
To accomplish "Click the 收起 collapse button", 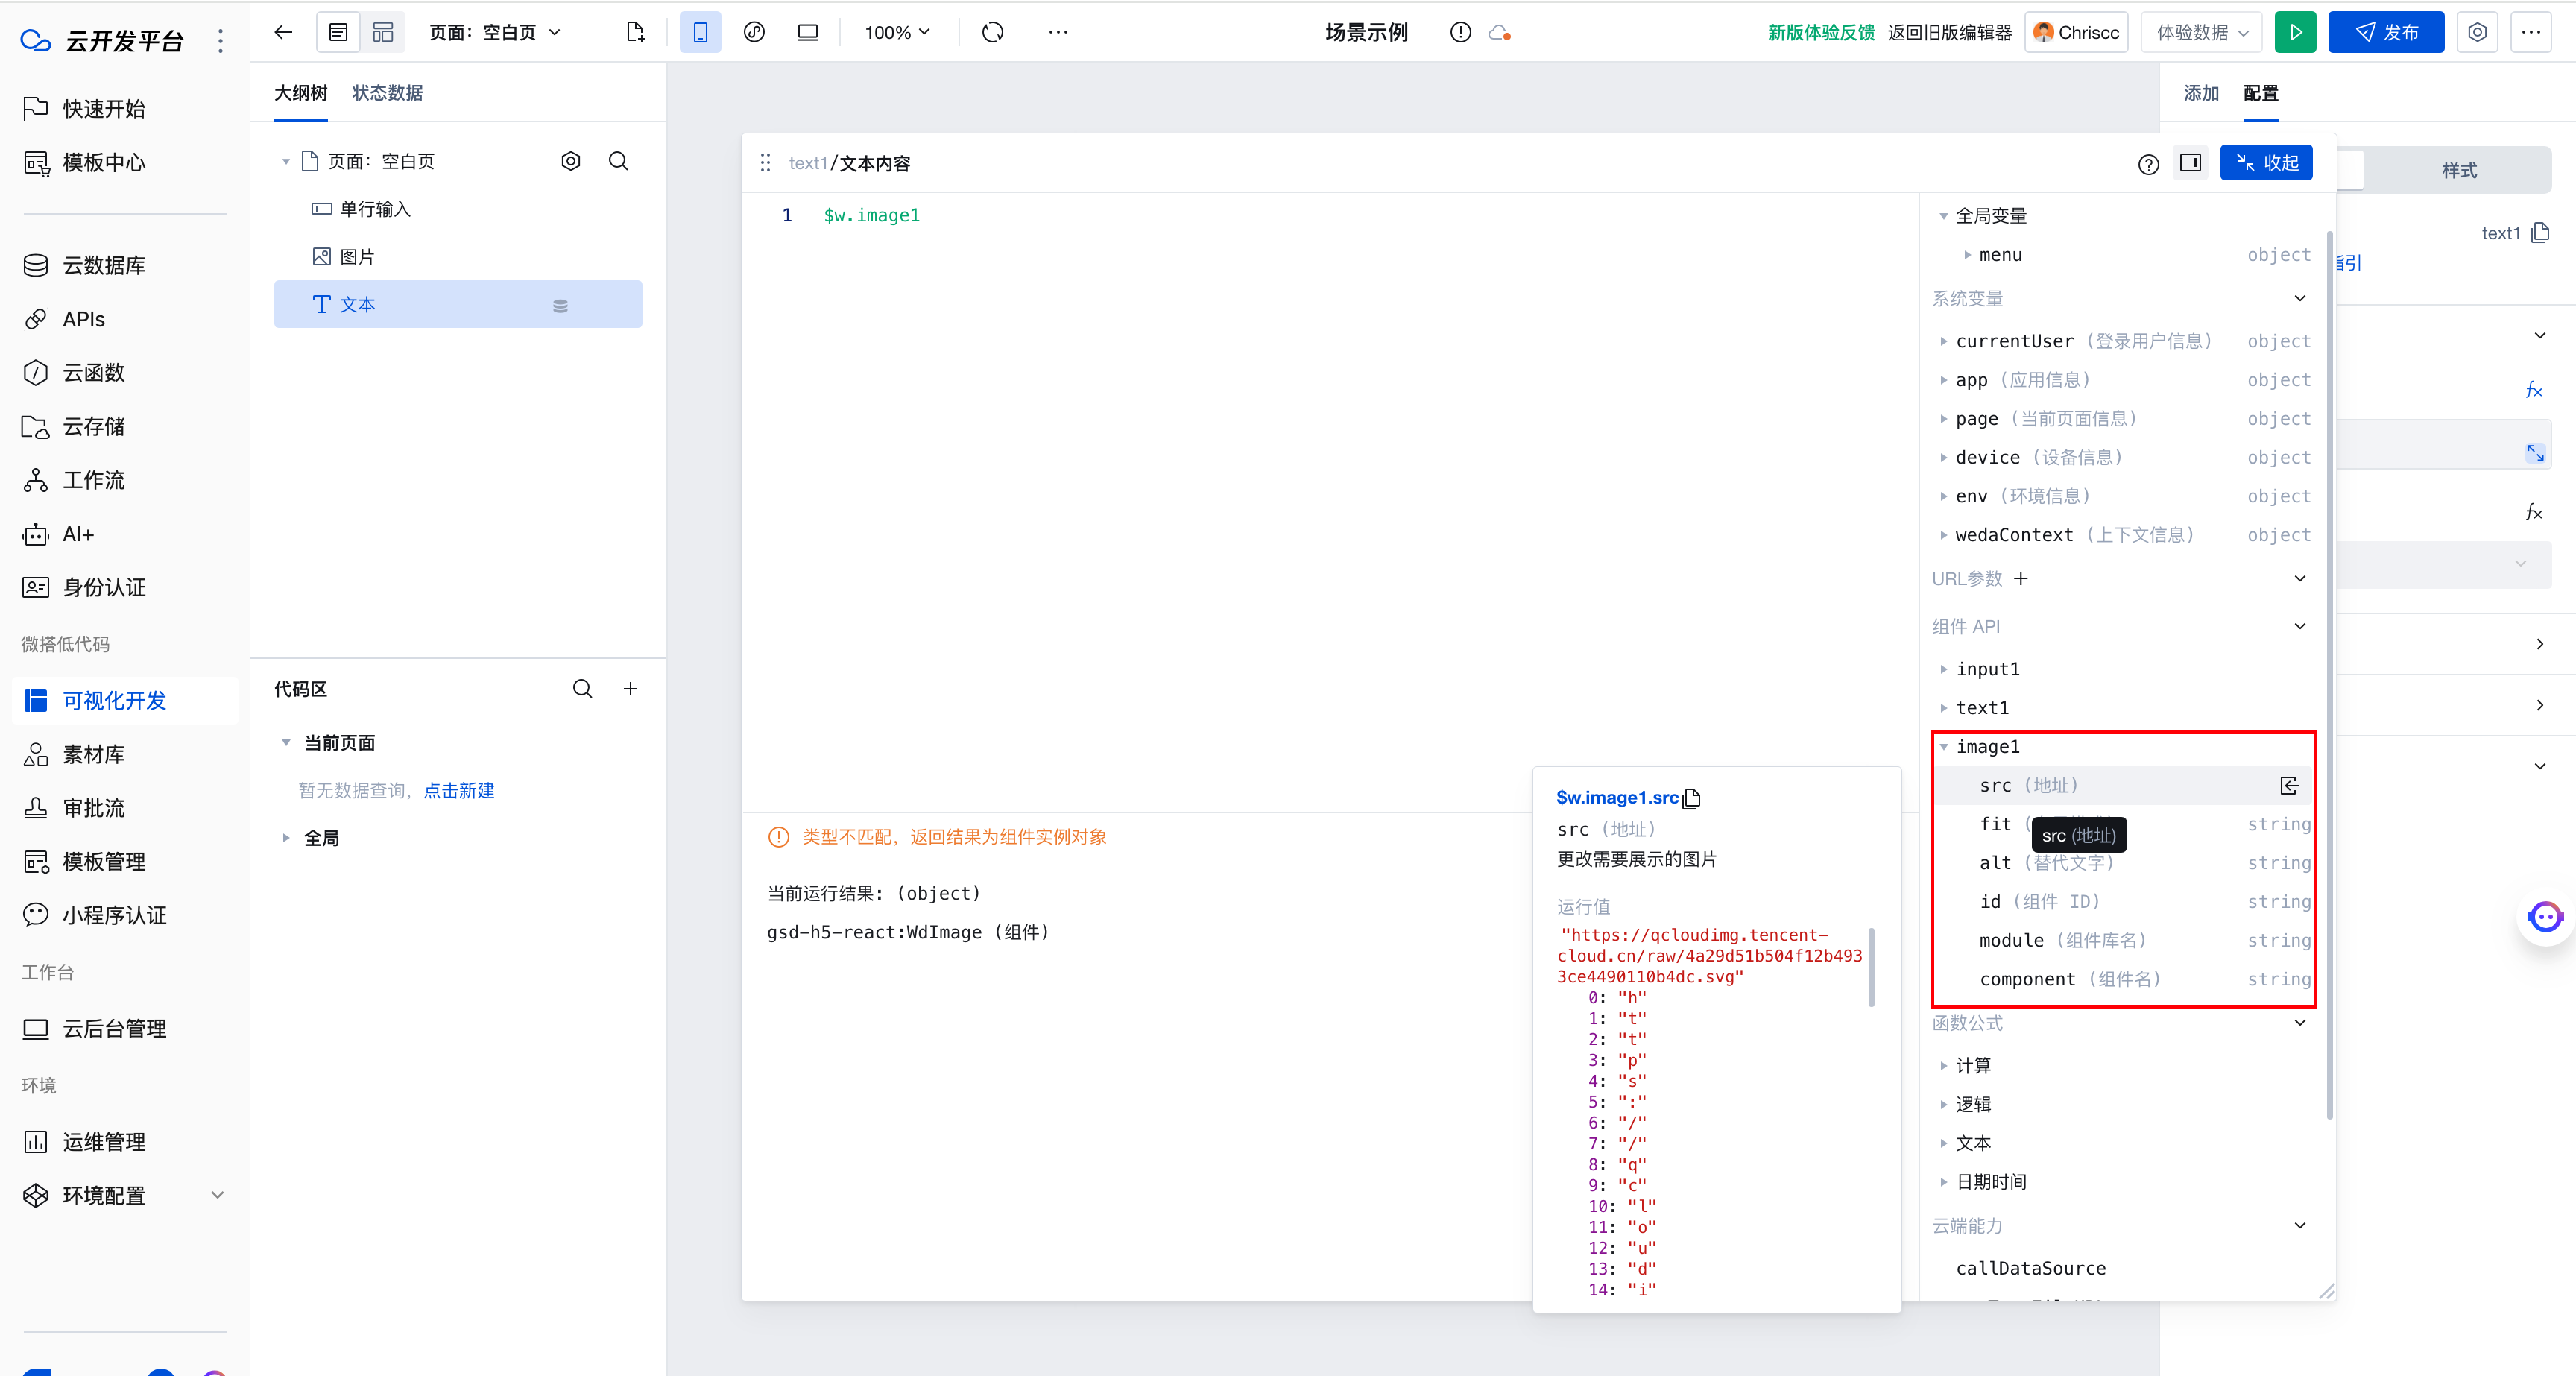I will click(x=2266, y=163).
